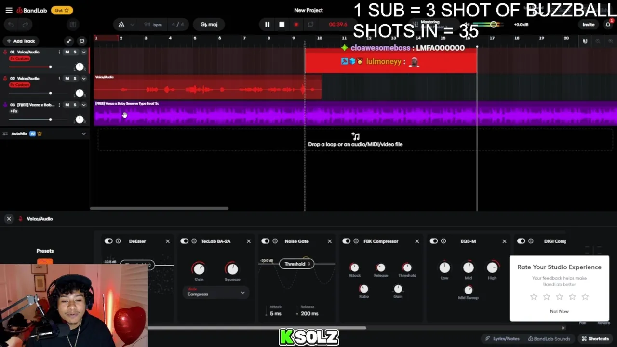Toggle the loop cycle button
Screen dimensions: 617x347
(x=310, y=25)
